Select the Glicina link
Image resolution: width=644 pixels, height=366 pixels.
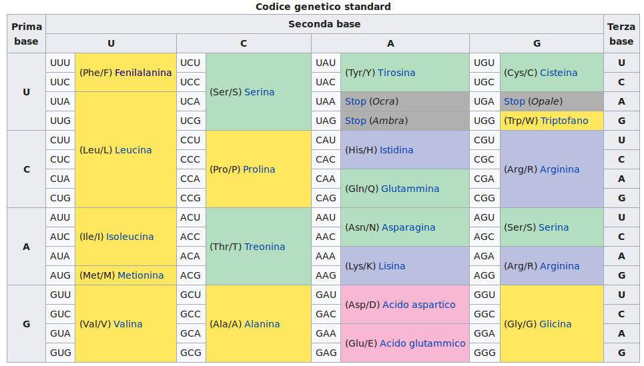(555, 324)
